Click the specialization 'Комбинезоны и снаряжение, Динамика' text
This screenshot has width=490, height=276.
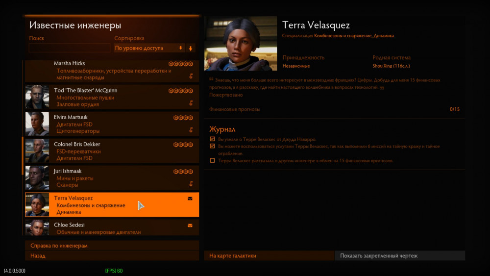click(x=354, y=36)
